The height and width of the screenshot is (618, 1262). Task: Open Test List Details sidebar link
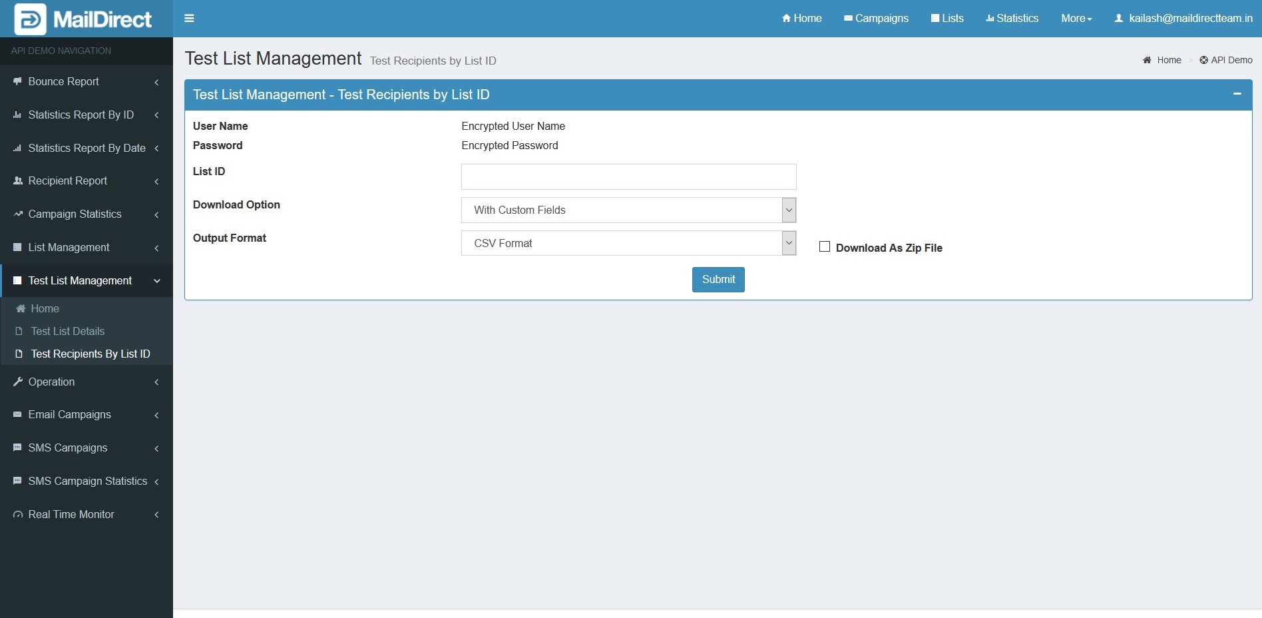68,331
